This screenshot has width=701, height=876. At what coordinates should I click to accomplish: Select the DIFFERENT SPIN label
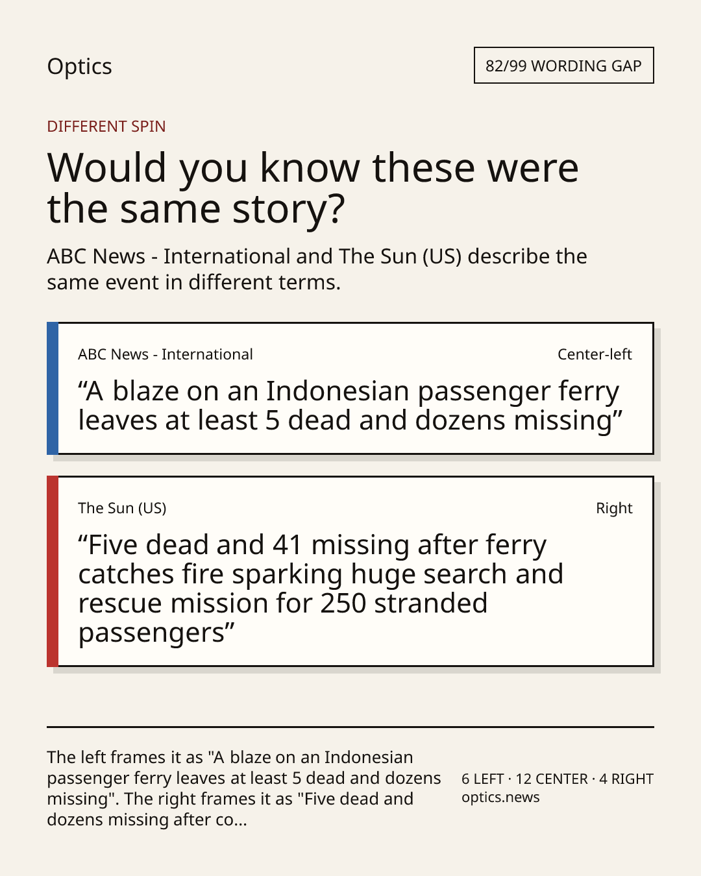[x=106, y=126]
